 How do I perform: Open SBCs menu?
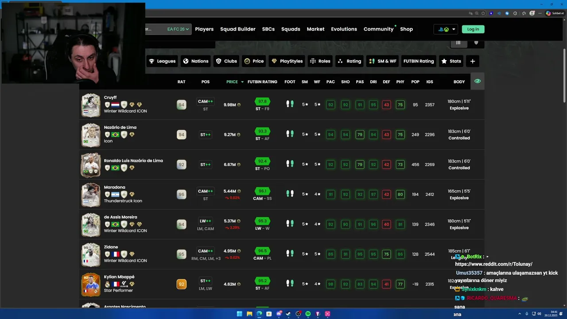click(x=268, y=29)
